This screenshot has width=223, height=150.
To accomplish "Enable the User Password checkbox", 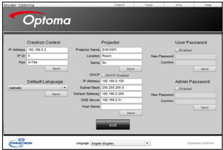I will [x=177, y=50].
